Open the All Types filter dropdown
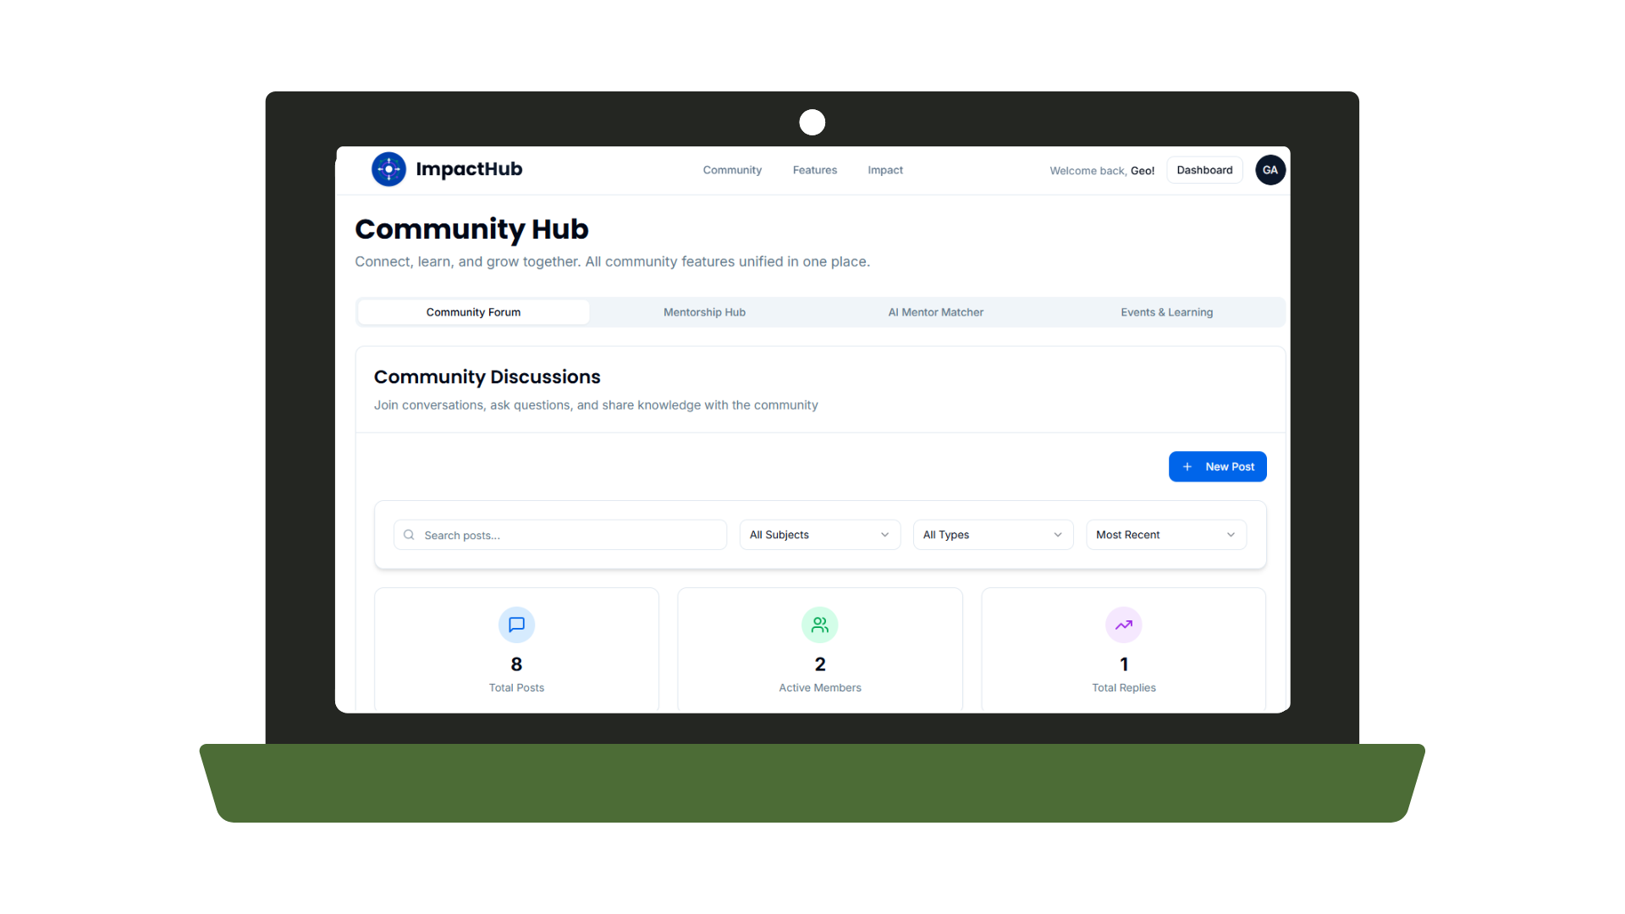 [x=992, y=535]
